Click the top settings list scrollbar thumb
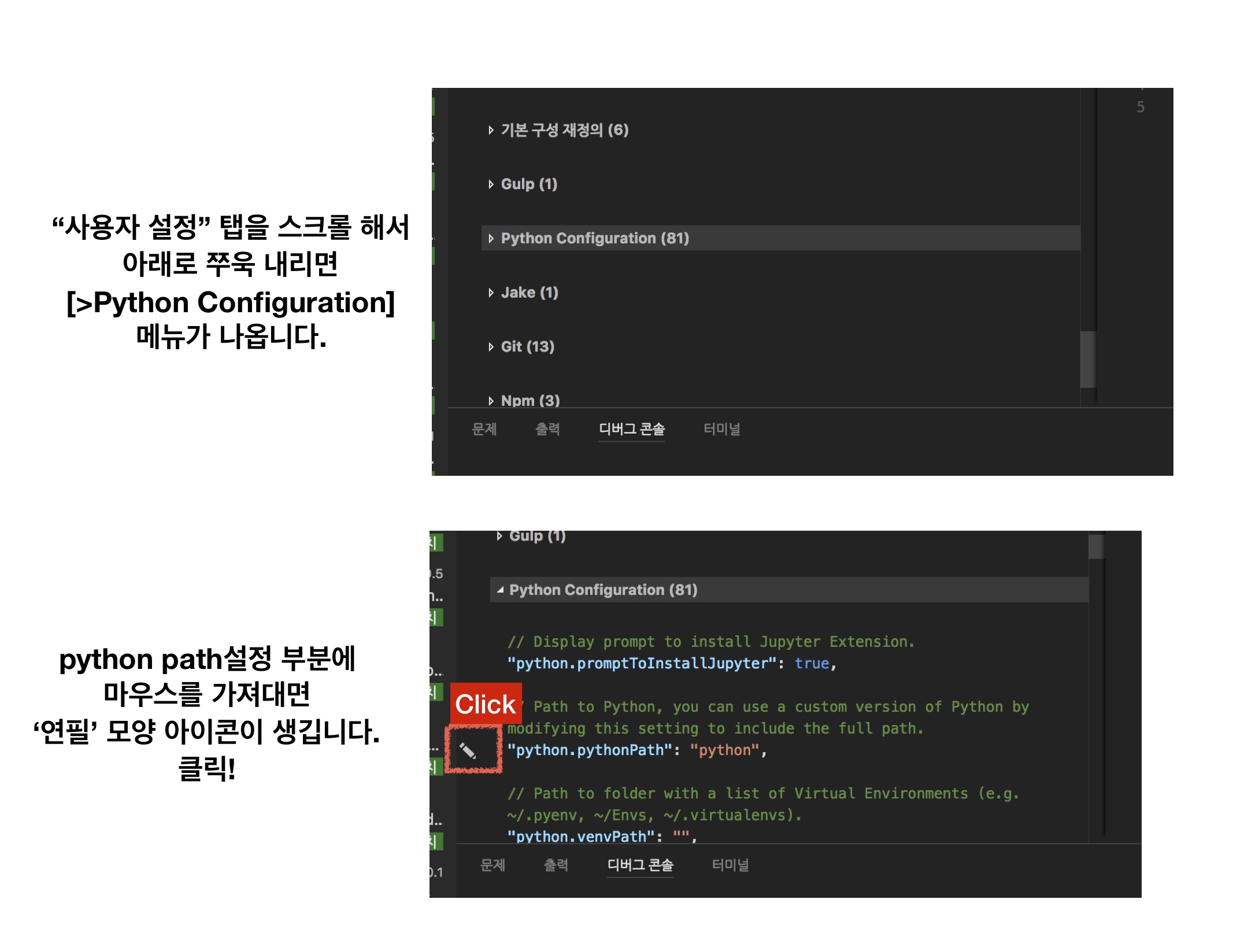This screenshot has height=925, width=1233. point(1088,359)
